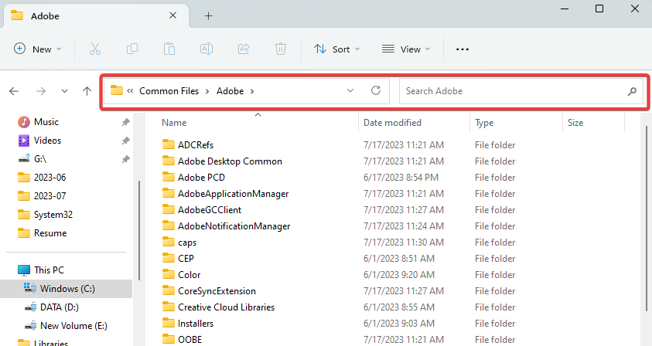Select the Creative Cloud Libraries folder
Screen dimensions: 652x346
click(x=225, y=307)
